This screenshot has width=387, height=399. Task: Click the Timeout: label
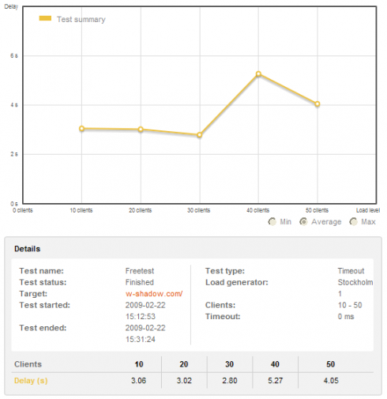pyautogui.click(x=223, y=316)
